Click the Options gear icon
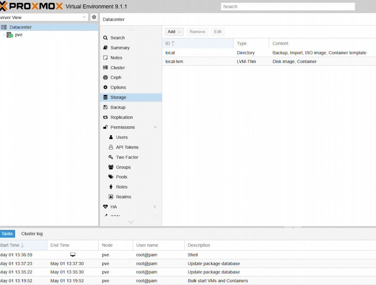The width and height of the screenshot is (376, 285). point(105,87)
